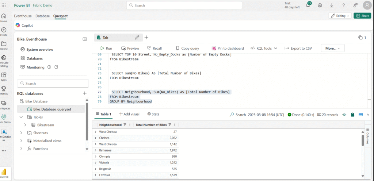Viewport: 374px width, 181px height.
Task: Select the Table 1 results tab
Action: tap(103, 114)
